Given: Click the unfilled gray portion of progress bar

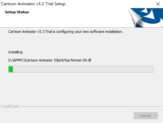Looking at the screenshot, I should pyautogui.click(x=83, y=69).
